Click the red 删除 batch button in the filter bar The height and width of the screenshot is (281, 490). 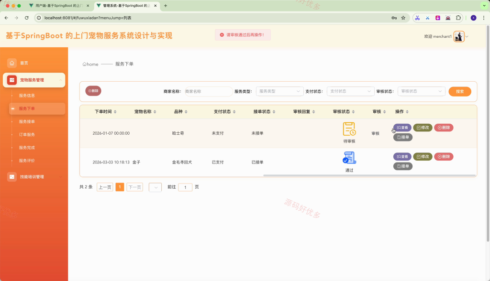tap(93, 91)
